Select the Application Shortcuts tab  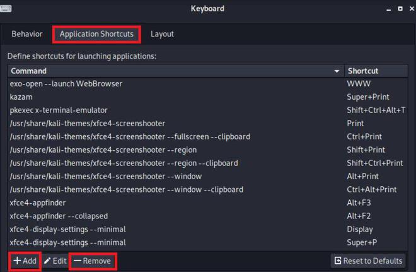(x=96, y=34)
